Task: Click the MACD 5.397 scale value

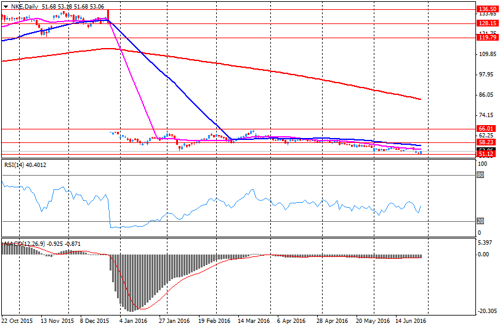Action: tap(485, 243)
